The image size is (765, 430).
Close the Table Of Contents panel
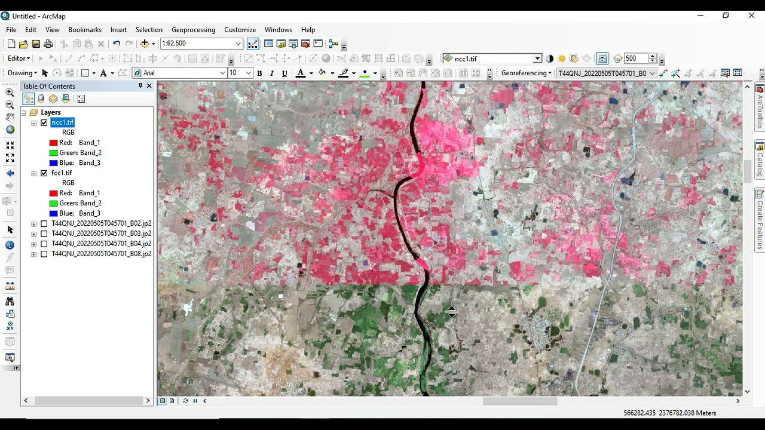click(149, 86)
